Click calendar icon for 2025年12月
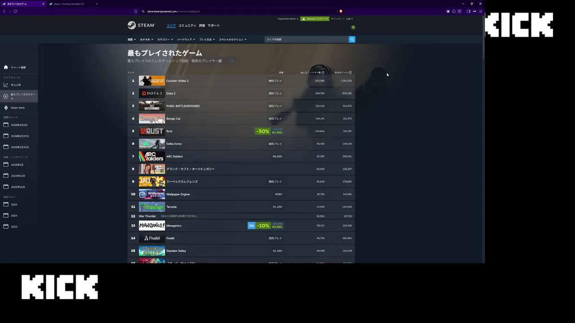Image resolution: width=575 pixels, height=323 pixels. pyautogui.click(x=6, y=175)
